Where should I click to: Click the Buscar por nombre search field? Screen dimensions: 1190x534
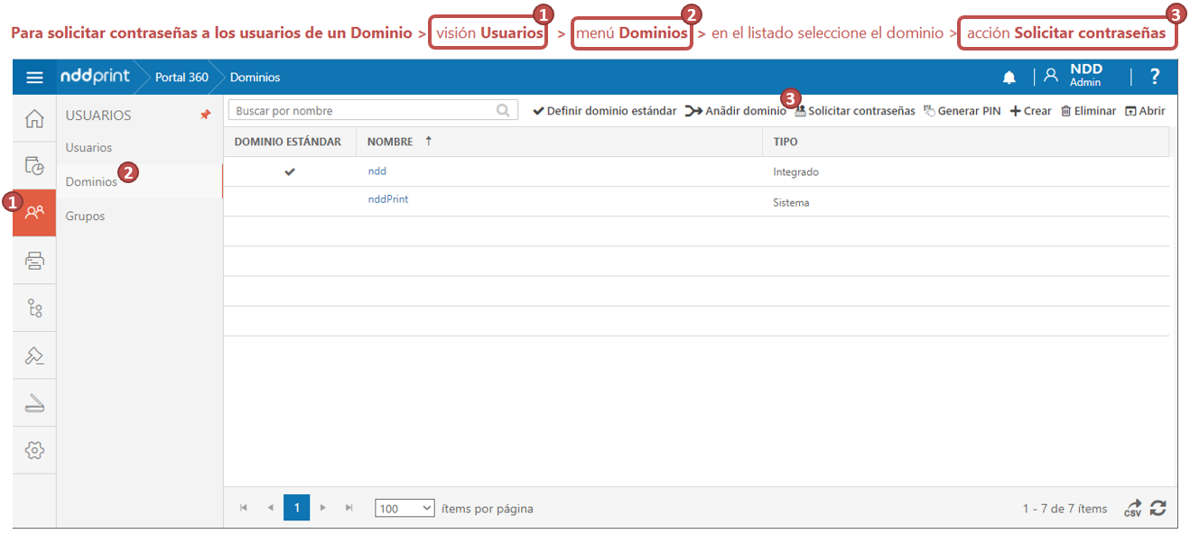coord(363,111)
